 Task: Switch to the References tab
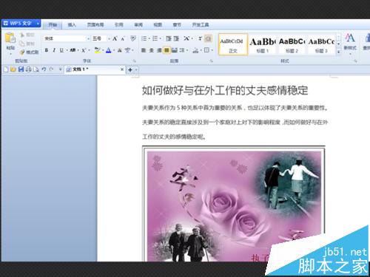pos(118,24)
